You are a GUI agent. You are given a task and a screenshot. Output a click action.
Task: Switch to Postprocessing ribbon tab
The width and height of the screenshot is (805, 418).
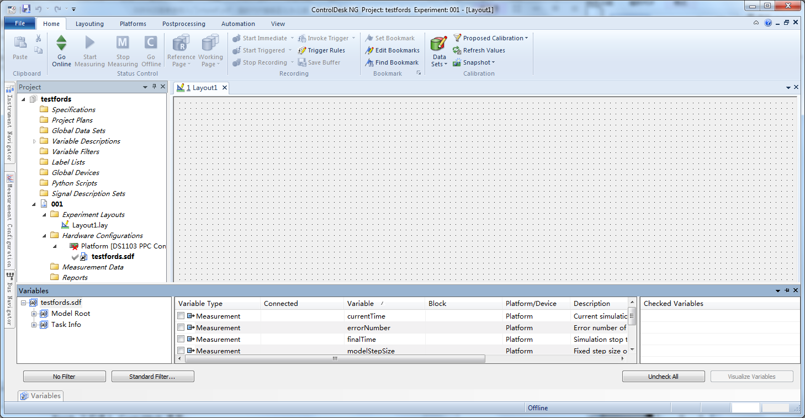click(x=184, y=24)
